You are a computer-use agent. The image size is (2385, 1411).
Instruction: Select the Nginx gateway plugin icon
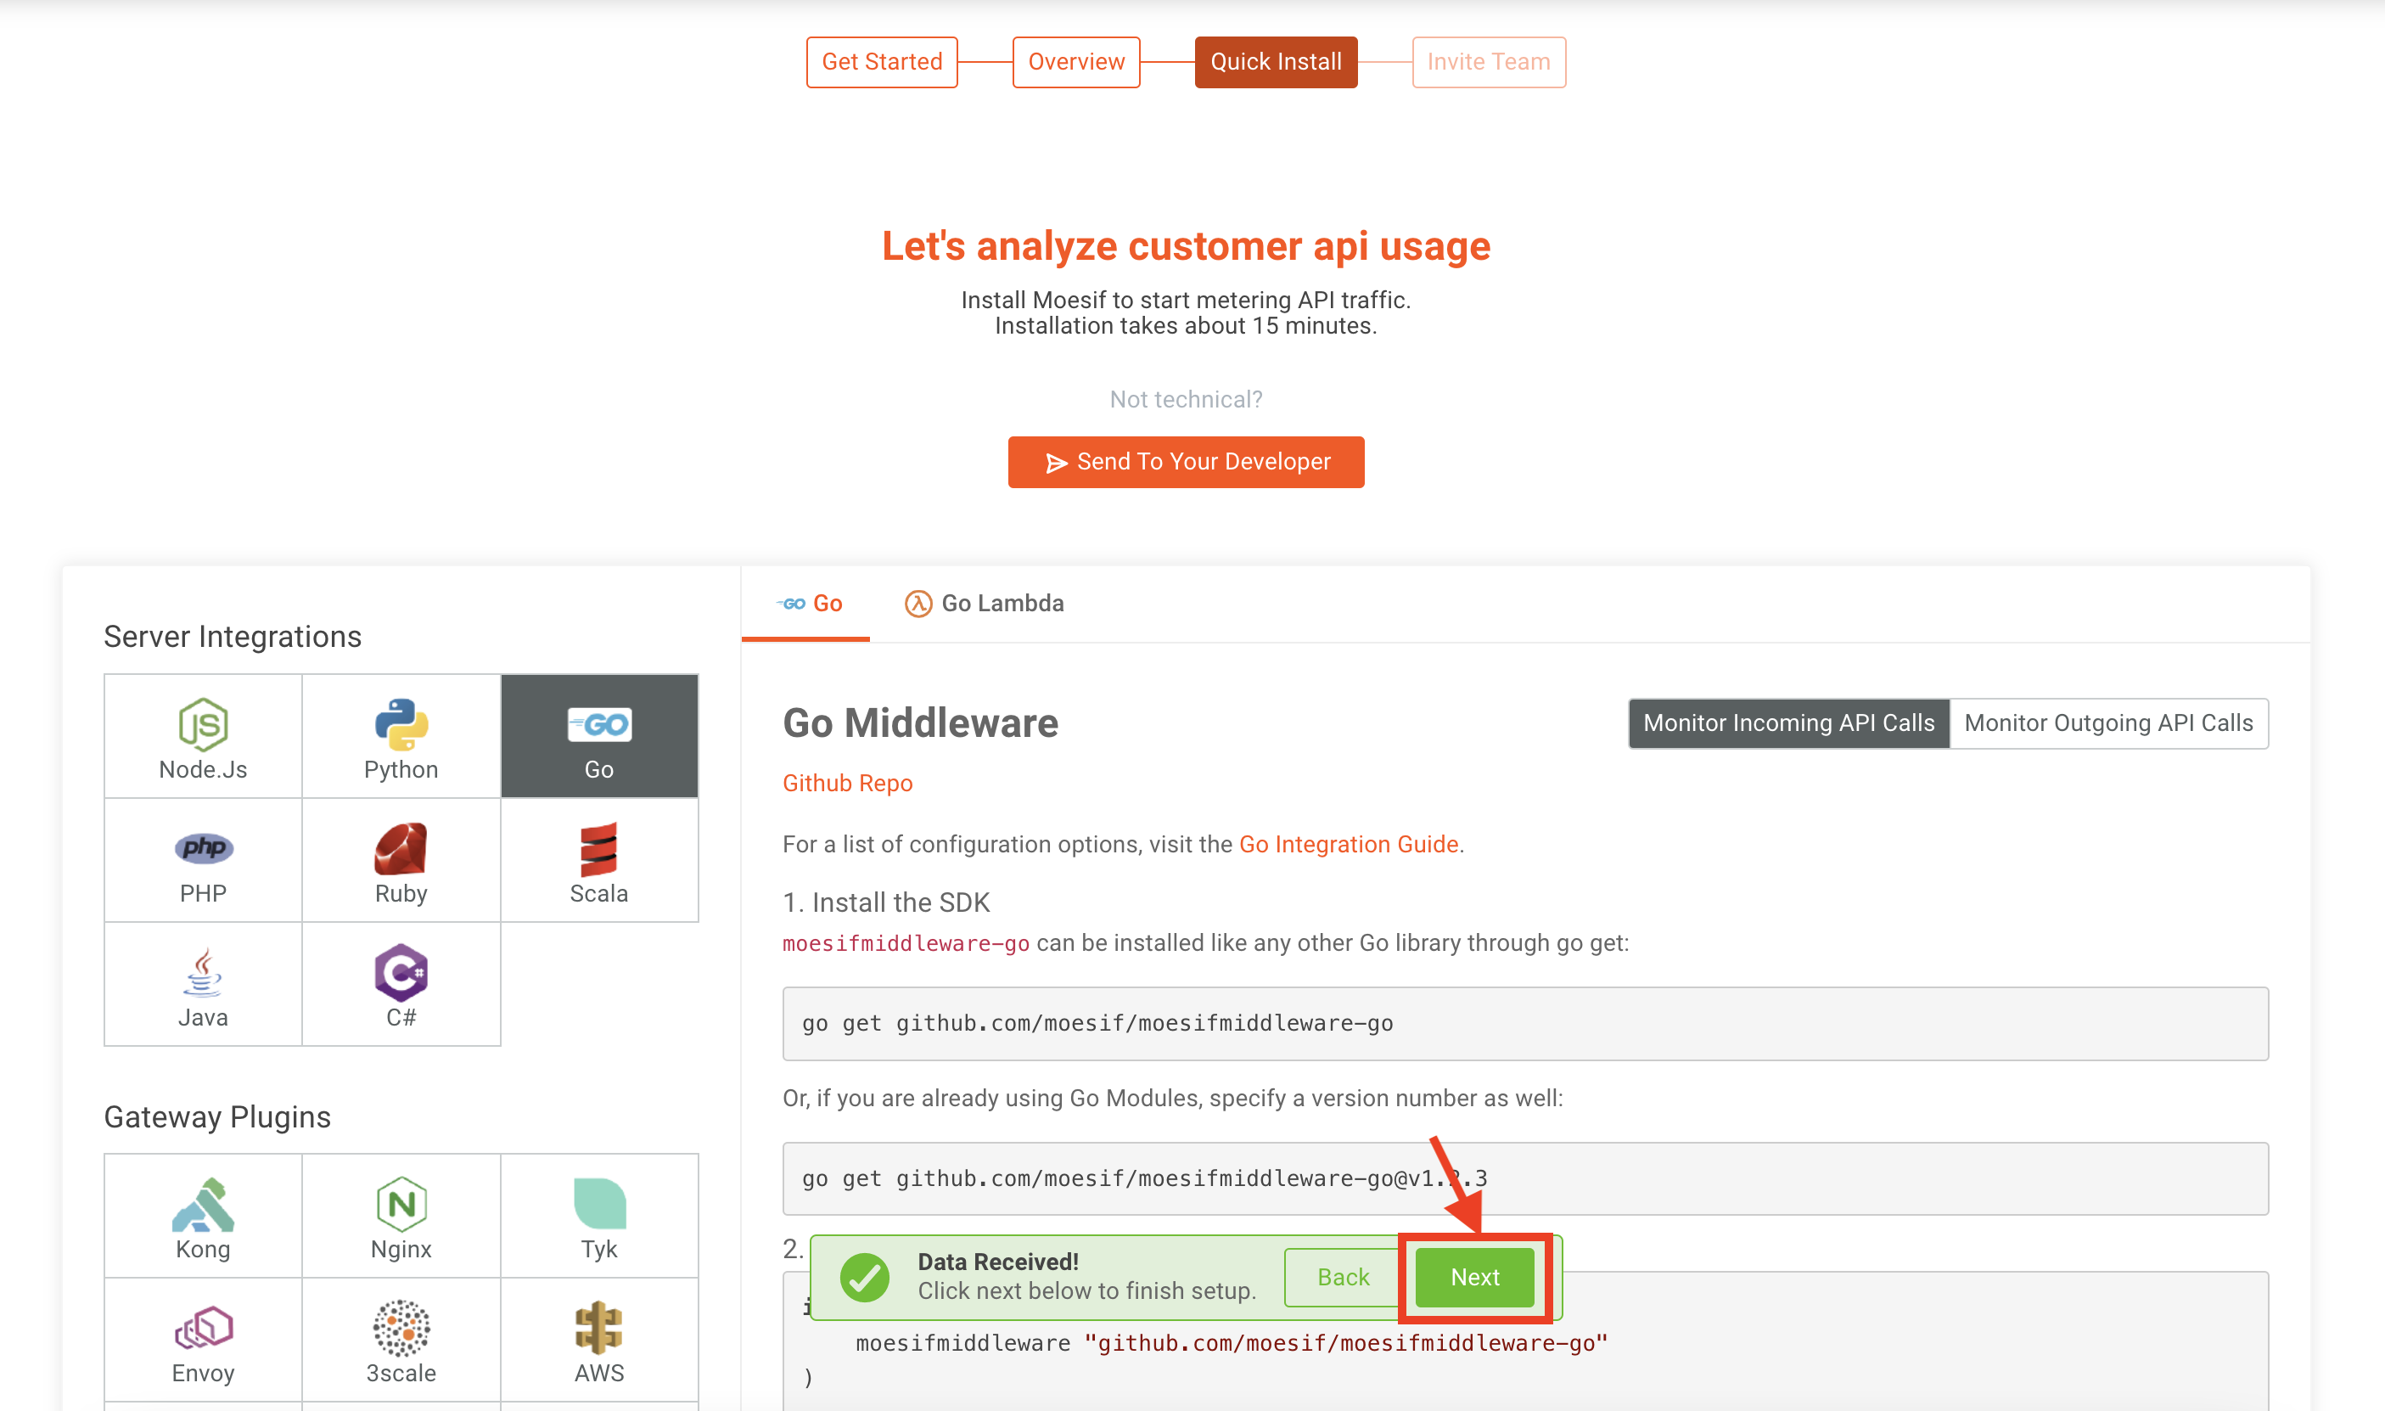tap(401, 1217)
